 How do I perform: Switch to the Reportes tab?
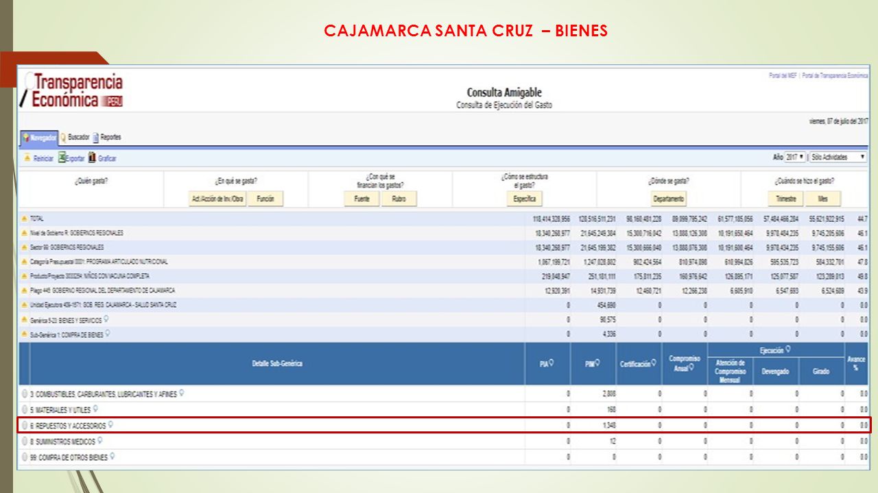coord(106,137)
